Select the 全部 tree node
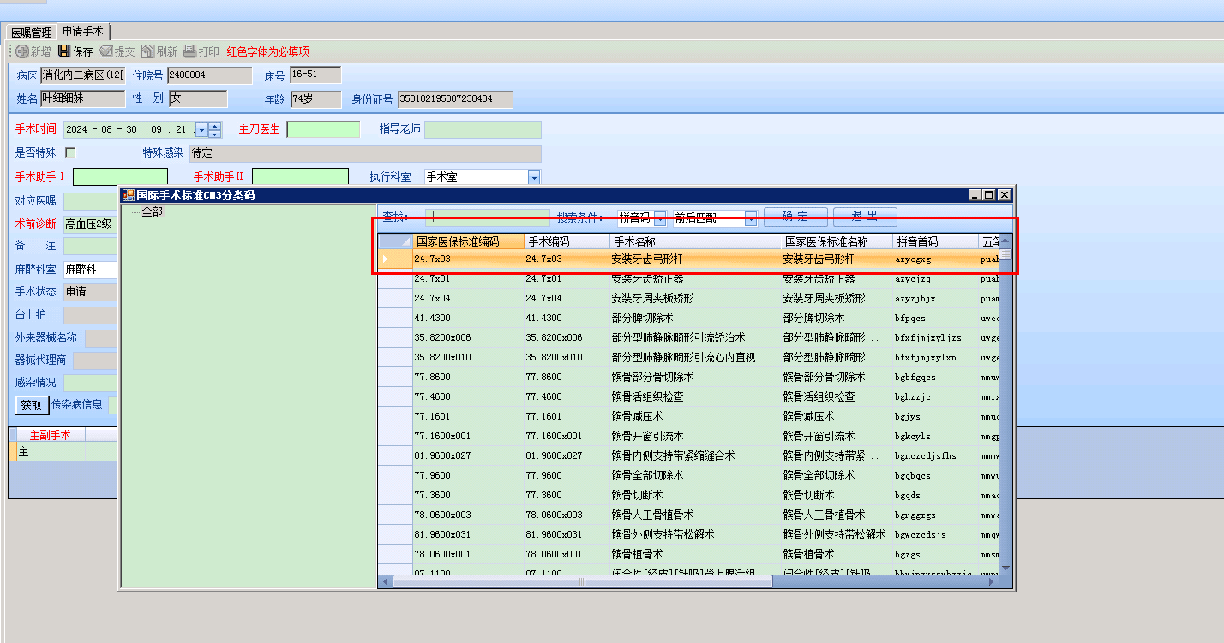Screen dimensions: 1224x643 tap(152, 212)
